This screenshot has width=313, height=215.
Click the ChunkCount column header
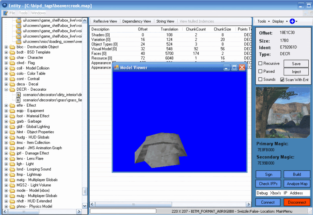click(x=196, y=29)
